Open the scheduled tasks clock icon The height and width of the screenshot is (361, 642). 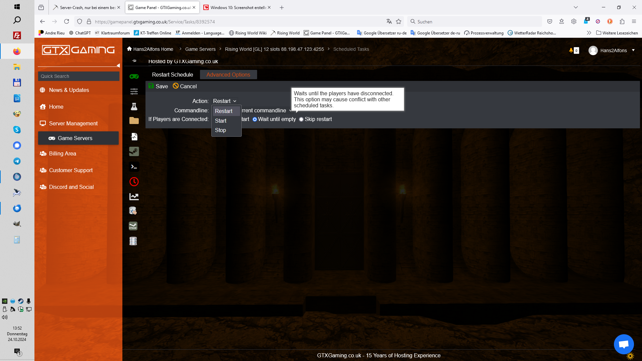click(x=134, y=182)
